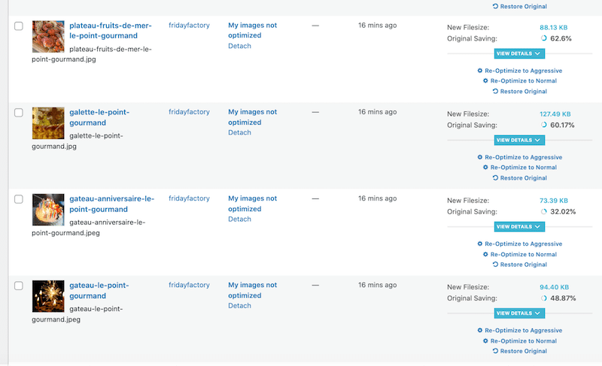
Task: Click the 62.6% saving circle indicator
Action: [543, 38]
